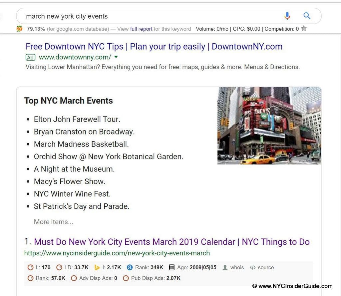This screenshot has height=296, width=341.
Task: Click the Pub Disp Ads: 2.07K value
Action: coord(156,278)
